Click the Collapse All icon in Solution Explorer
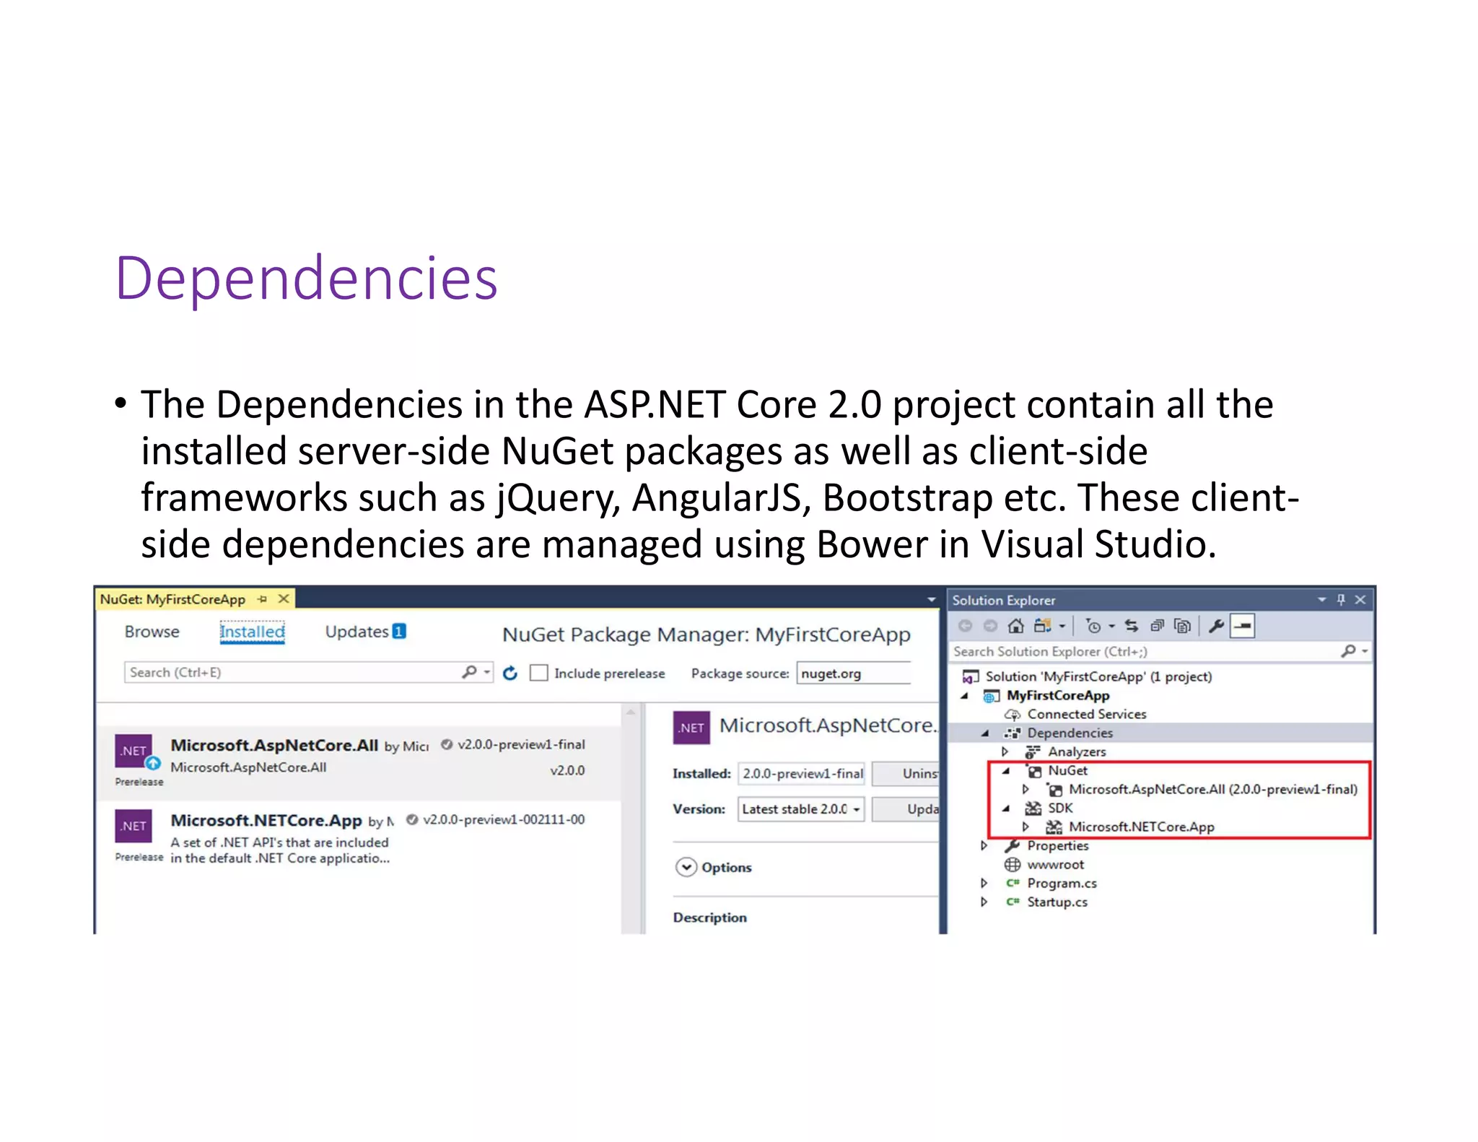Viewport: 1478px width, 1142px height. click(1157, 626)
